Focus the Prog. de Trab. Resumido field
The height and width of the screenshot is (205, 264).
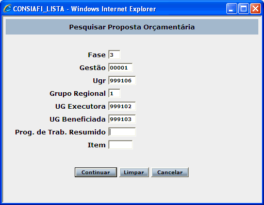(122, 132)
